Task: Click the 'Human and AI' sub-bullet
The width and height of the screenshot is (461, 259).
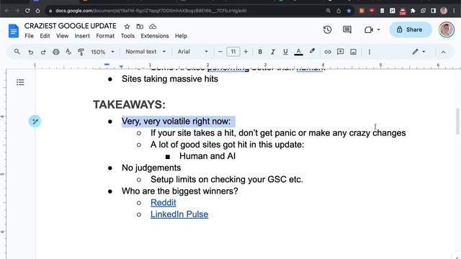Action: (x=207, y=156)
